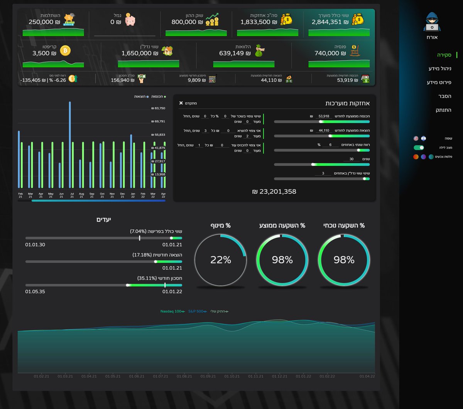
Task: Click the annual profit field showing 6
Action: (330, 145)
